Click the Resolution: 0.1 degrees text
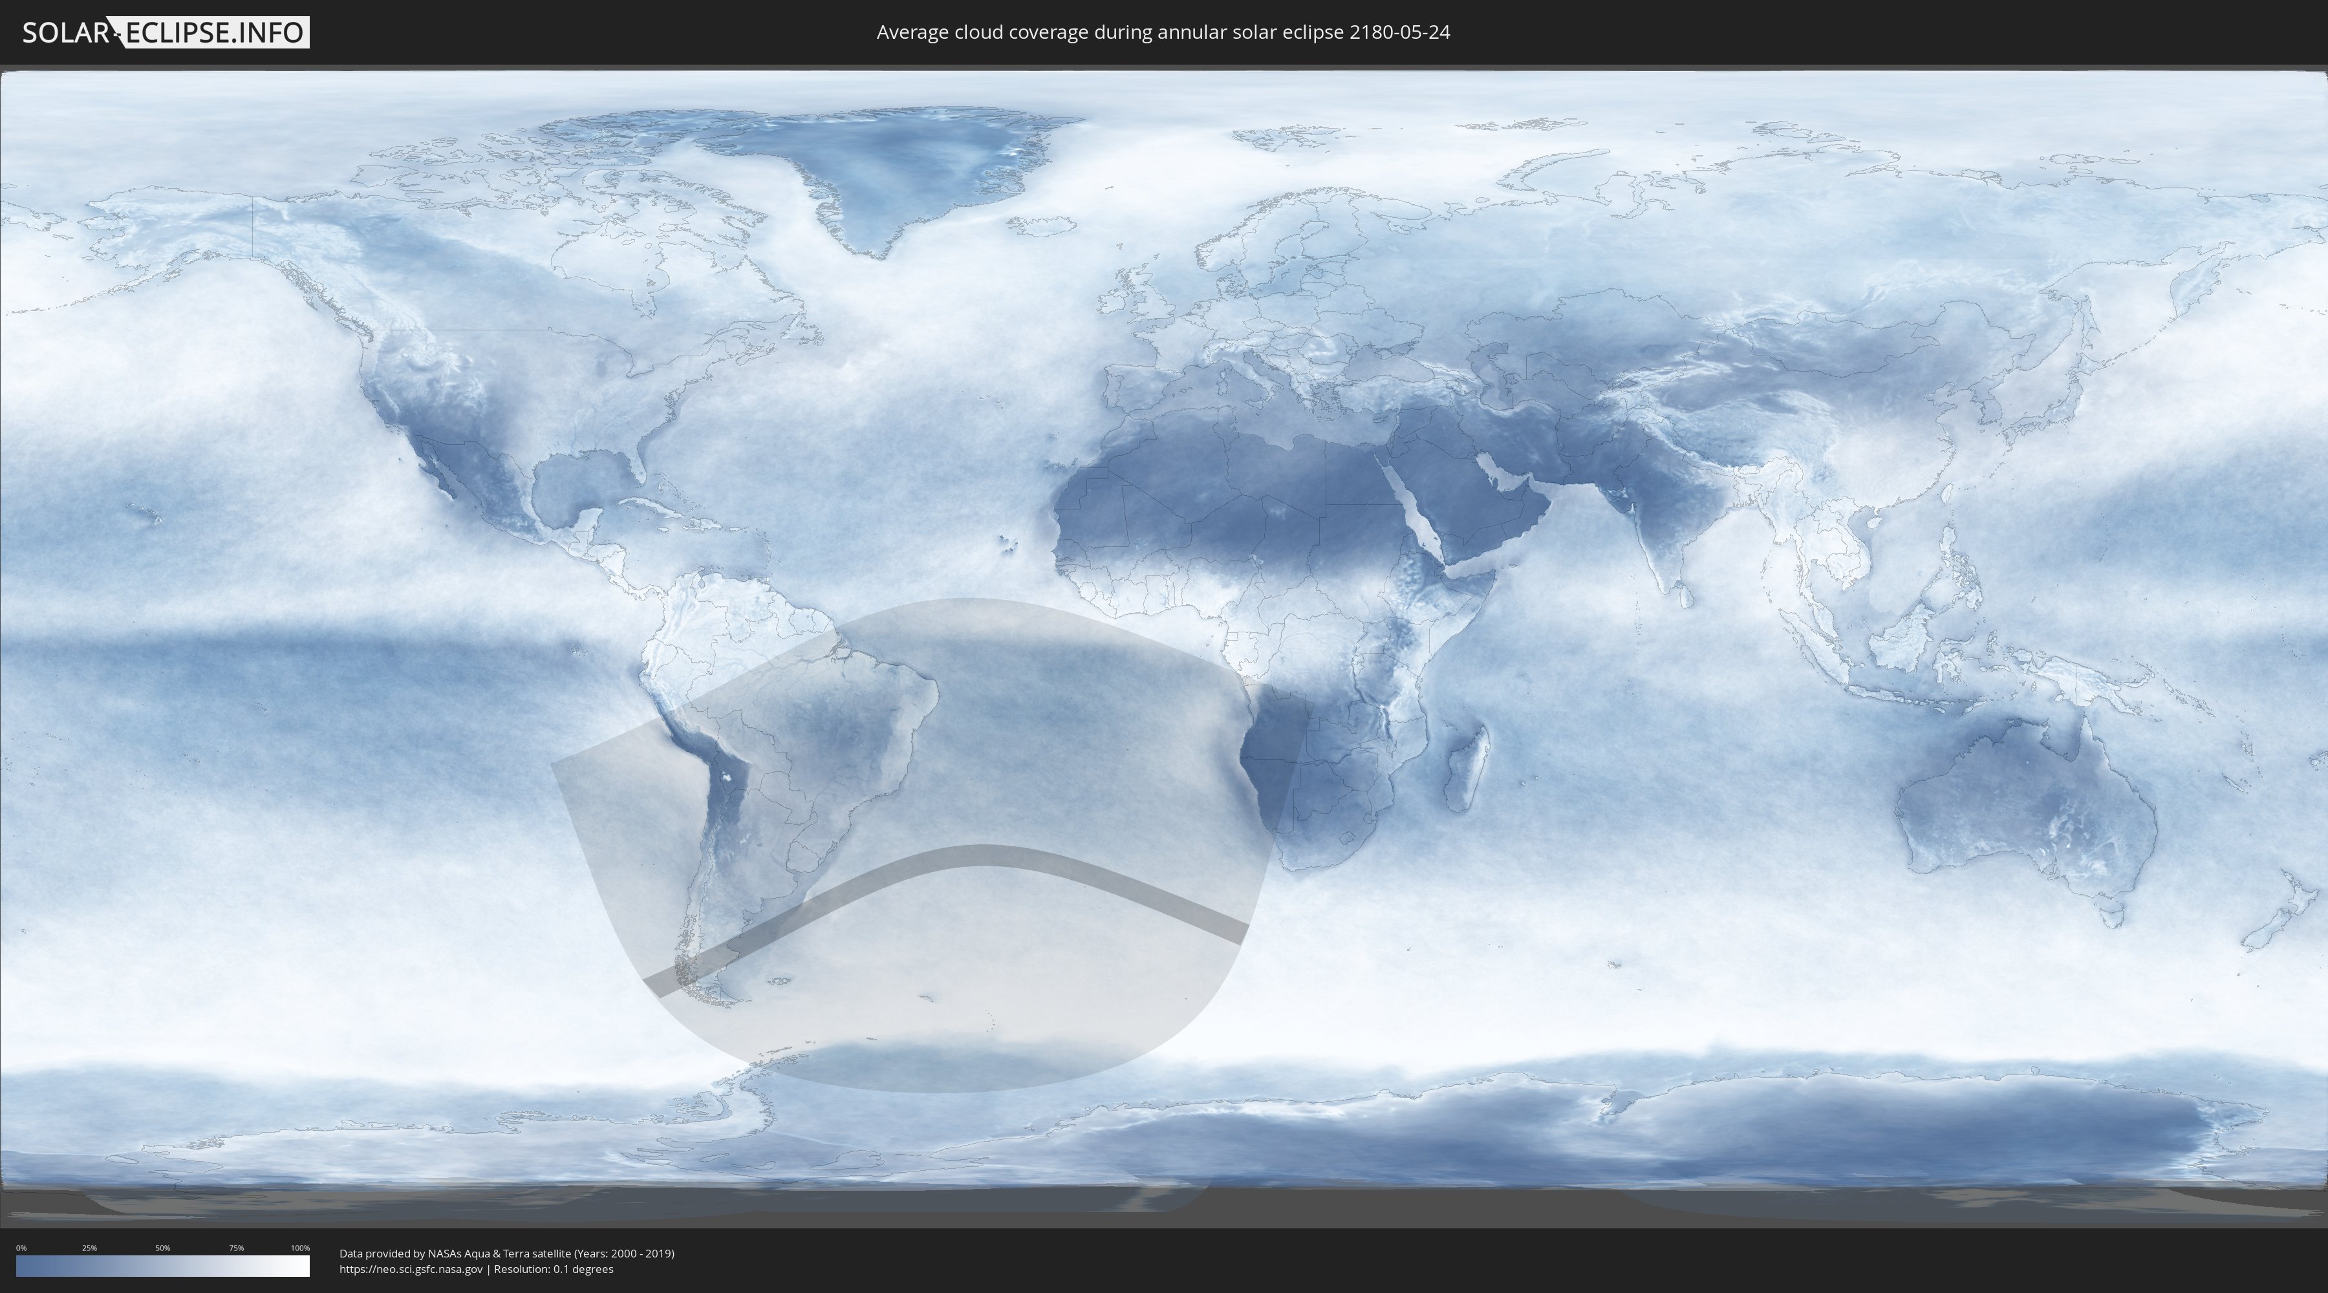The image size is (2328, 1293). pos(553,1268)
